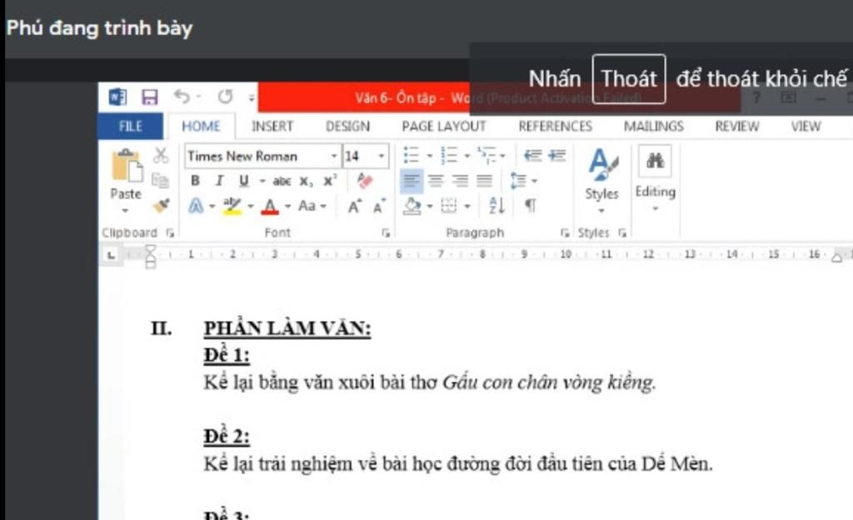Apply the yellow text highlight color
Image resolution: width=853 pixels, height=520 pixels.
click(232, 206)
